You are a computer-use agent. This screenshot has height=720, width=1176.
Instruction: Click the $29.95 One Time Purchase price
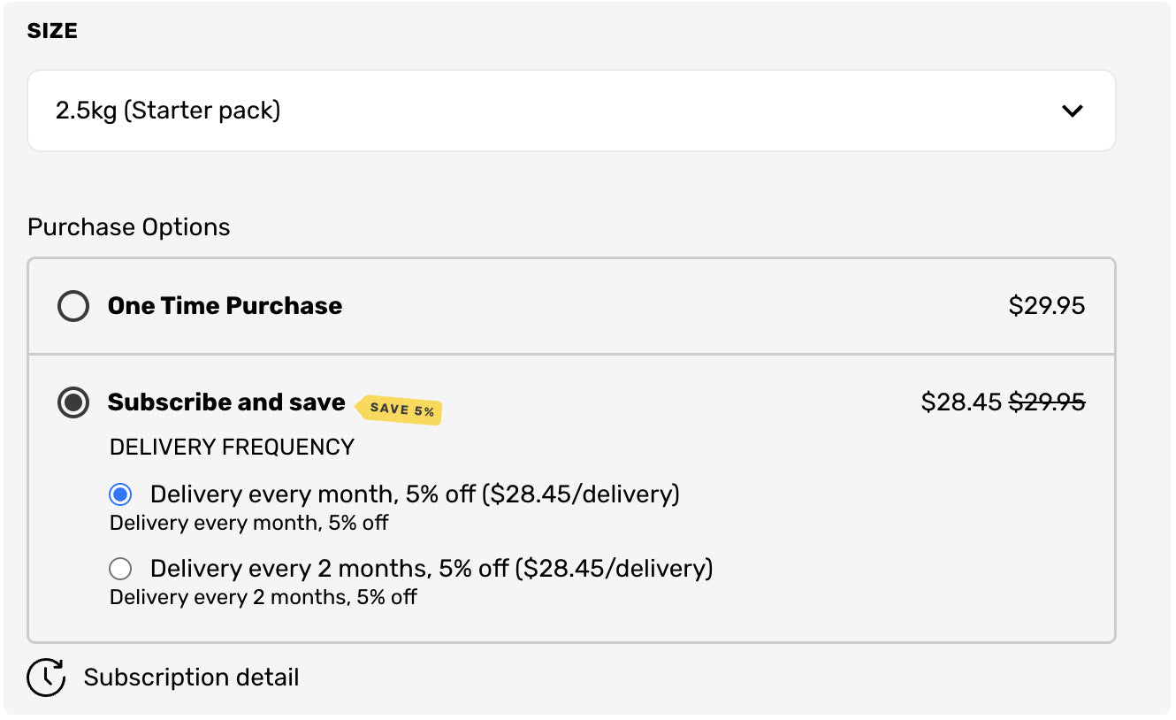1046,306
